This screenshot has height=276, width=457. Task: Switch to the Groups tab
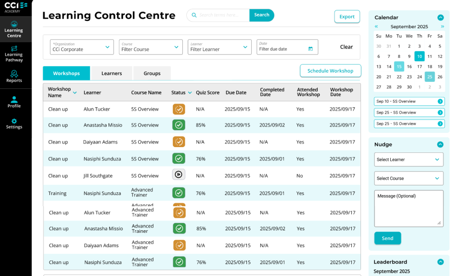(x=152, y=73)
